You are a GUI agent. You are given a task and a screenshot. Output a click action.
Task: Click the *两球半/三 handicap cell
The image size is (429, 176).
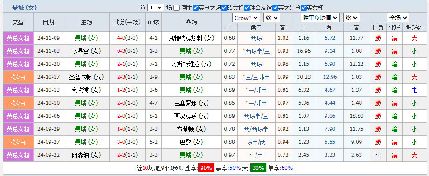[256, 51]
